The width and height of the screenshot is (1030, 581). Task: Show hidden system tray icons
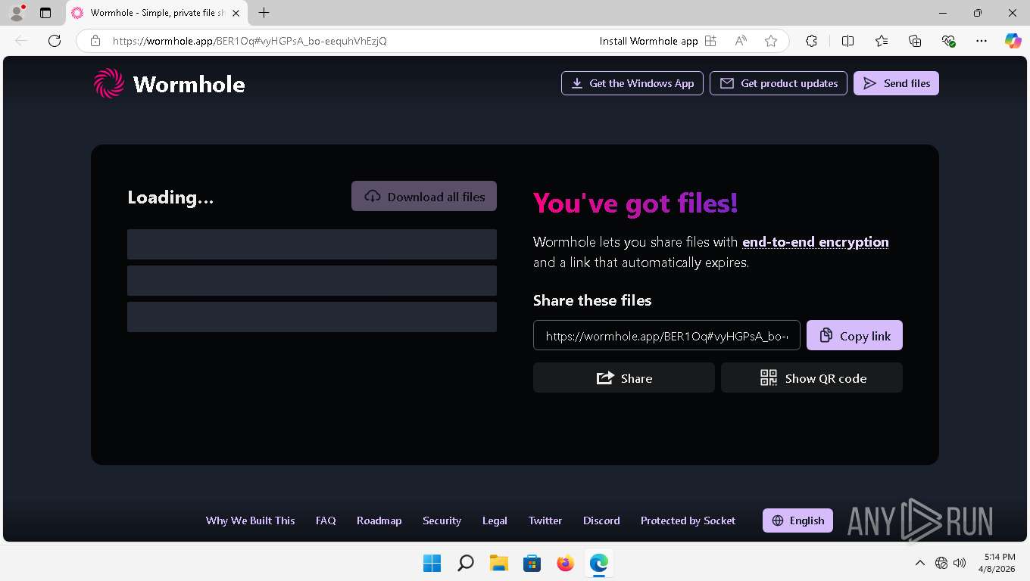pyautogui.click(x=920, y=563)
